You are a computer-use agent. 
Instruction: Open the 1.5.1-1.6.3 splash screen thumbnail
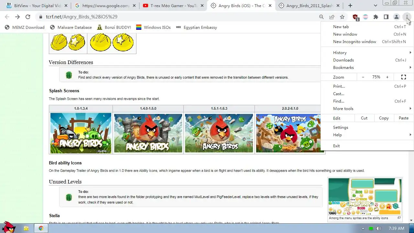click(219, 133)
